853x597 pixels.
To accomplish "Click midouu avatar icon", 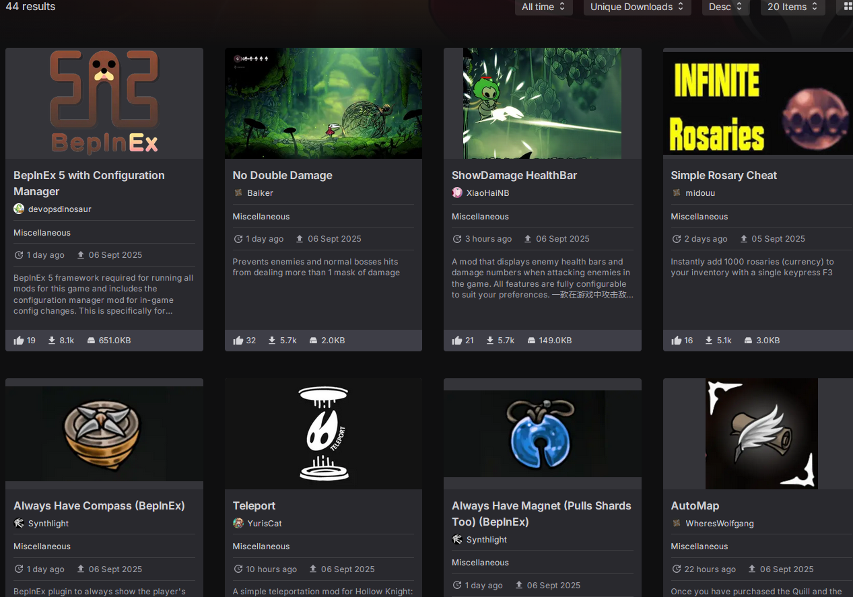I will point(677,192).
